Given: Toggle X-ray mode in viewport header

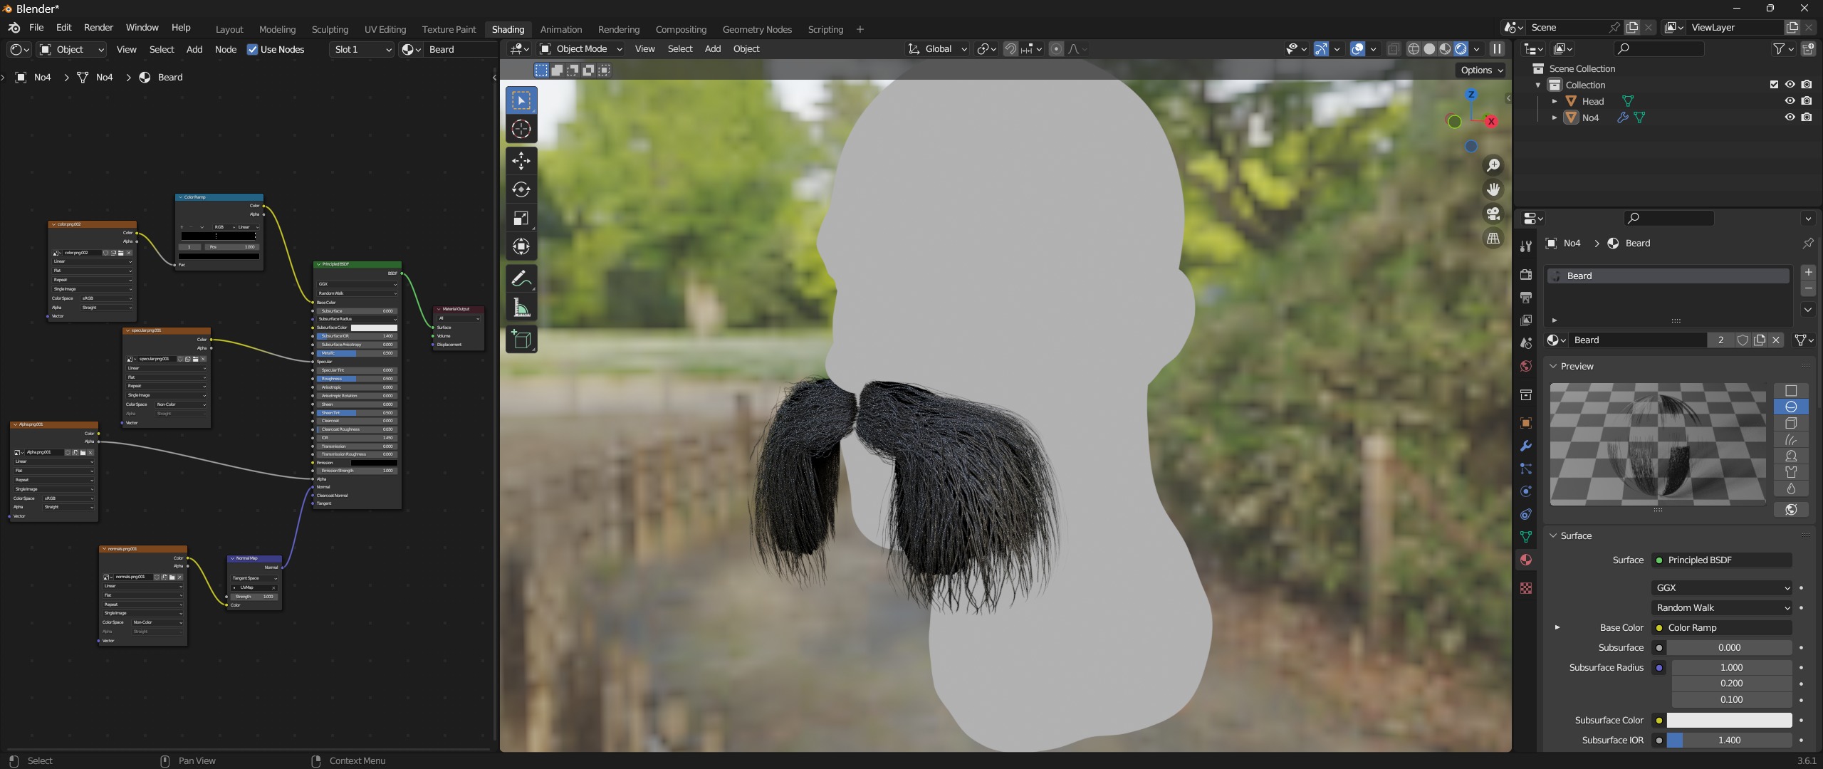Looking at the screenshot, I should tap(1394, 49).
